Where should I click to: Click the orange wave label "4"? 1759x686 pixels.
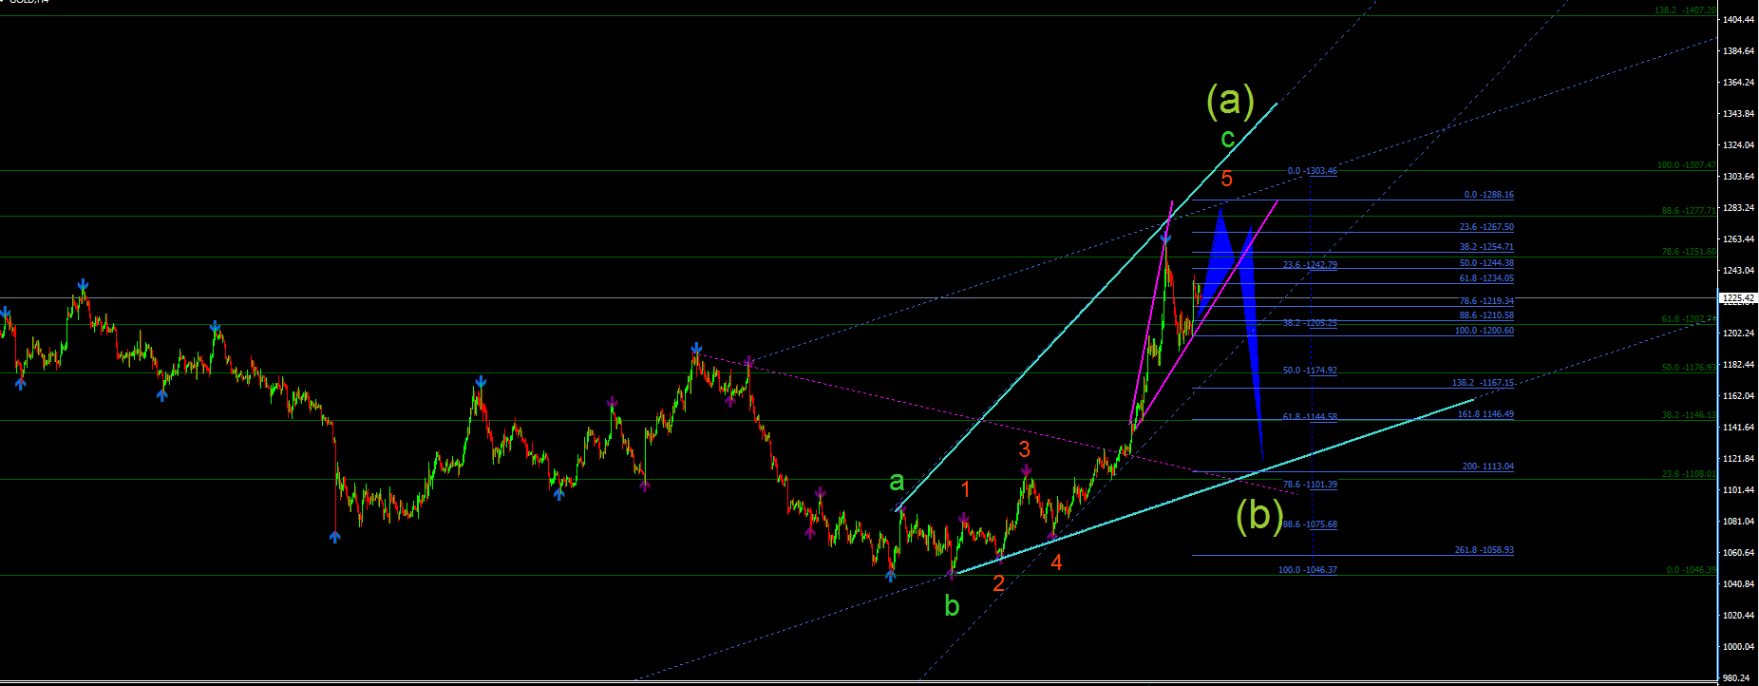[x=1056, y=562]
